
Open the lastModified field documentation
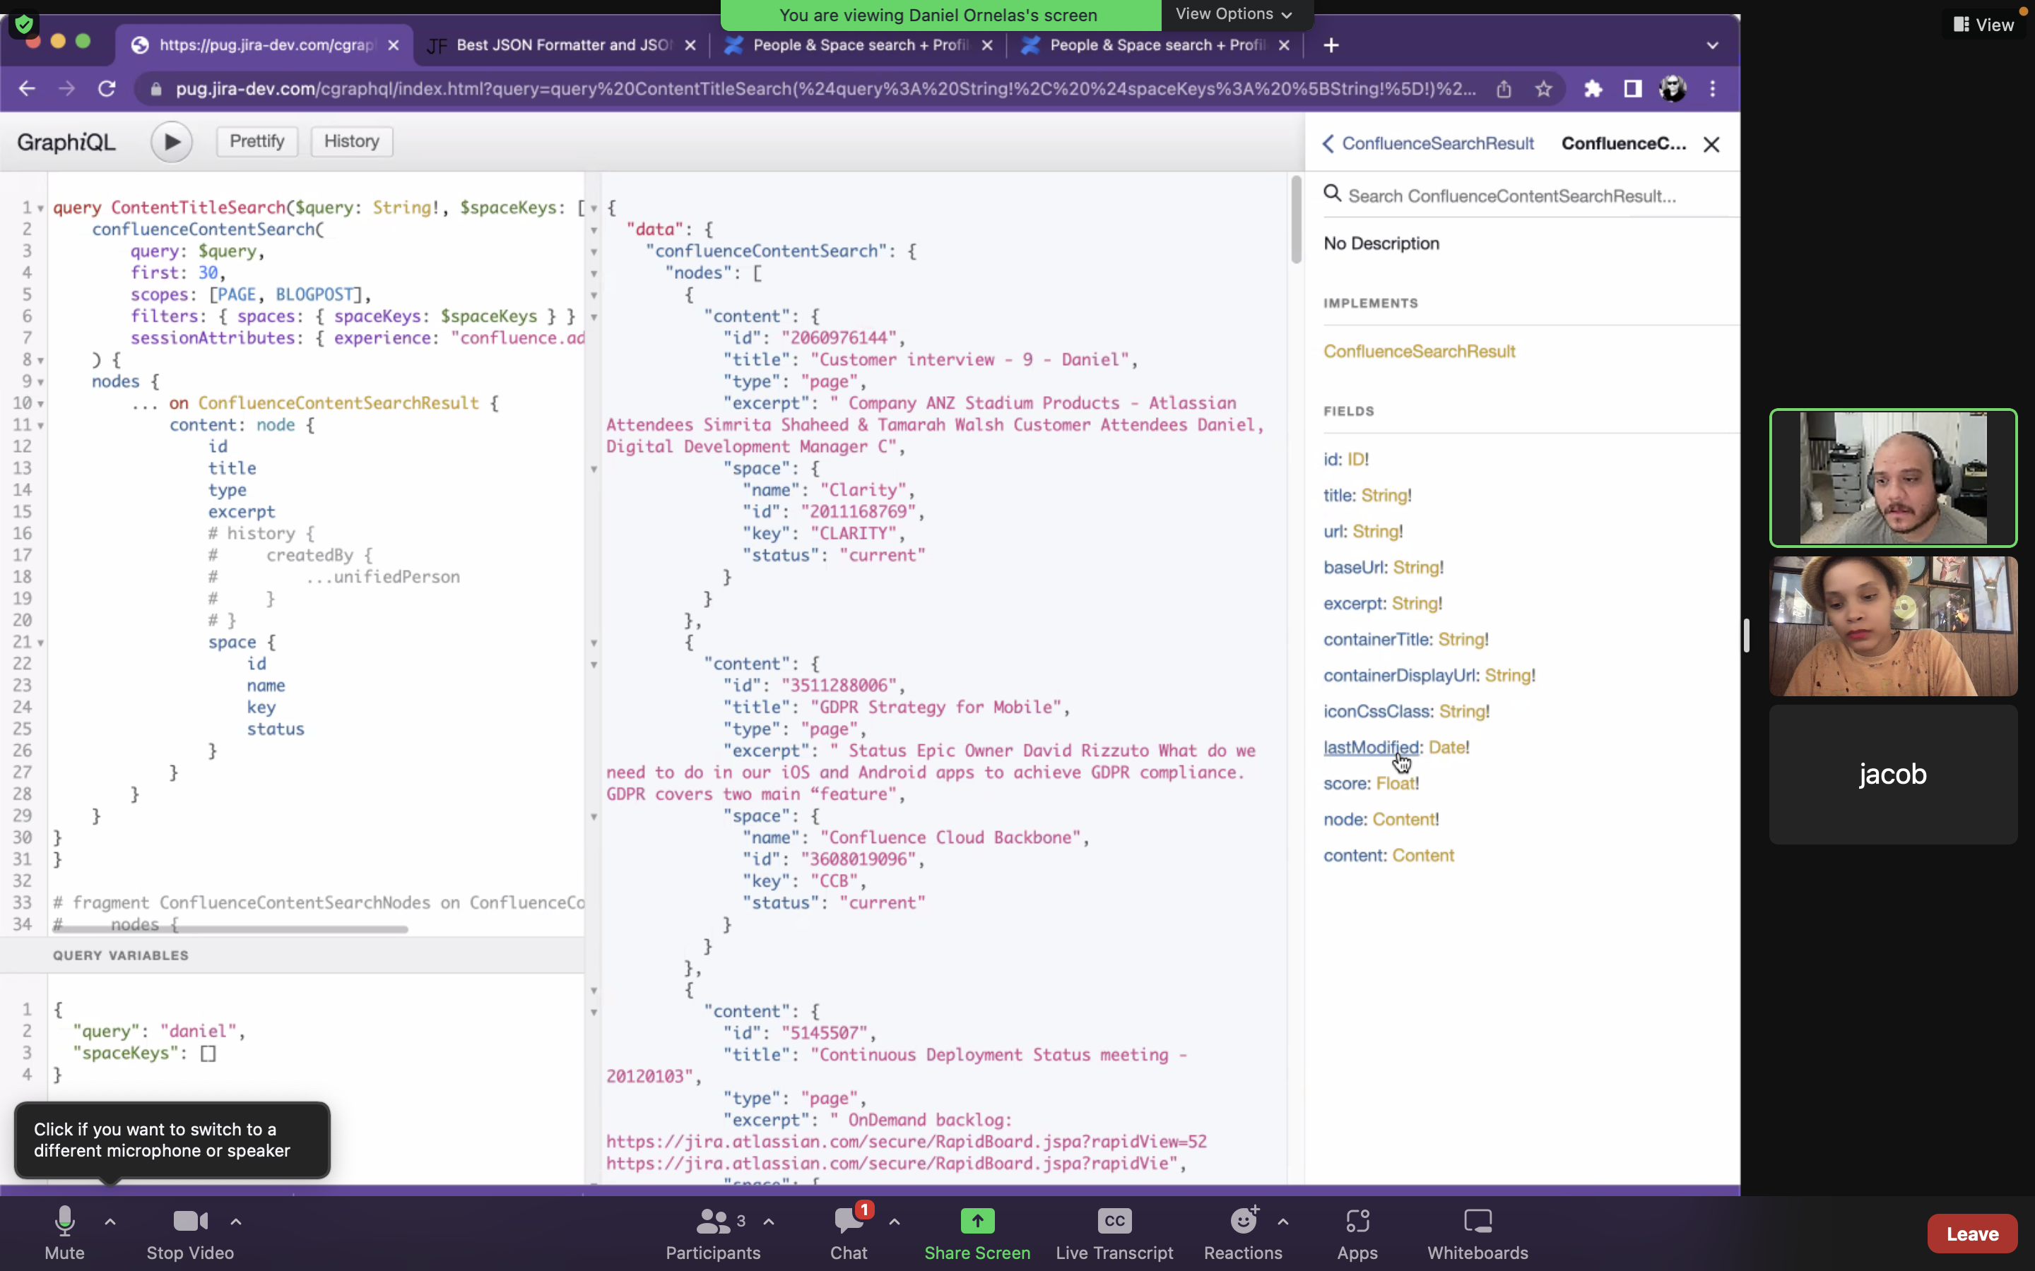(1371, 747)
